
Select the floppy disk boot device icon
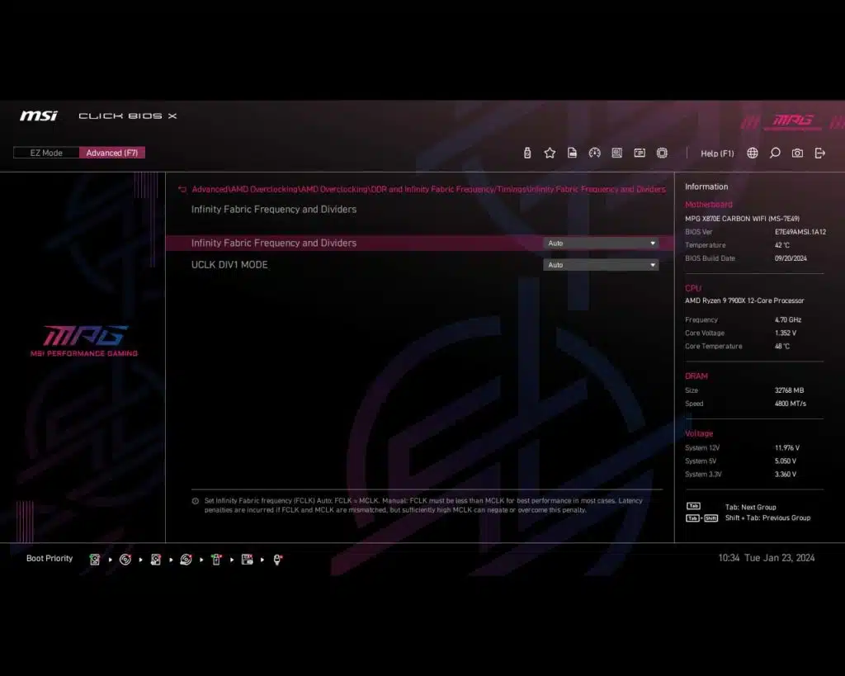pos(247,560)
